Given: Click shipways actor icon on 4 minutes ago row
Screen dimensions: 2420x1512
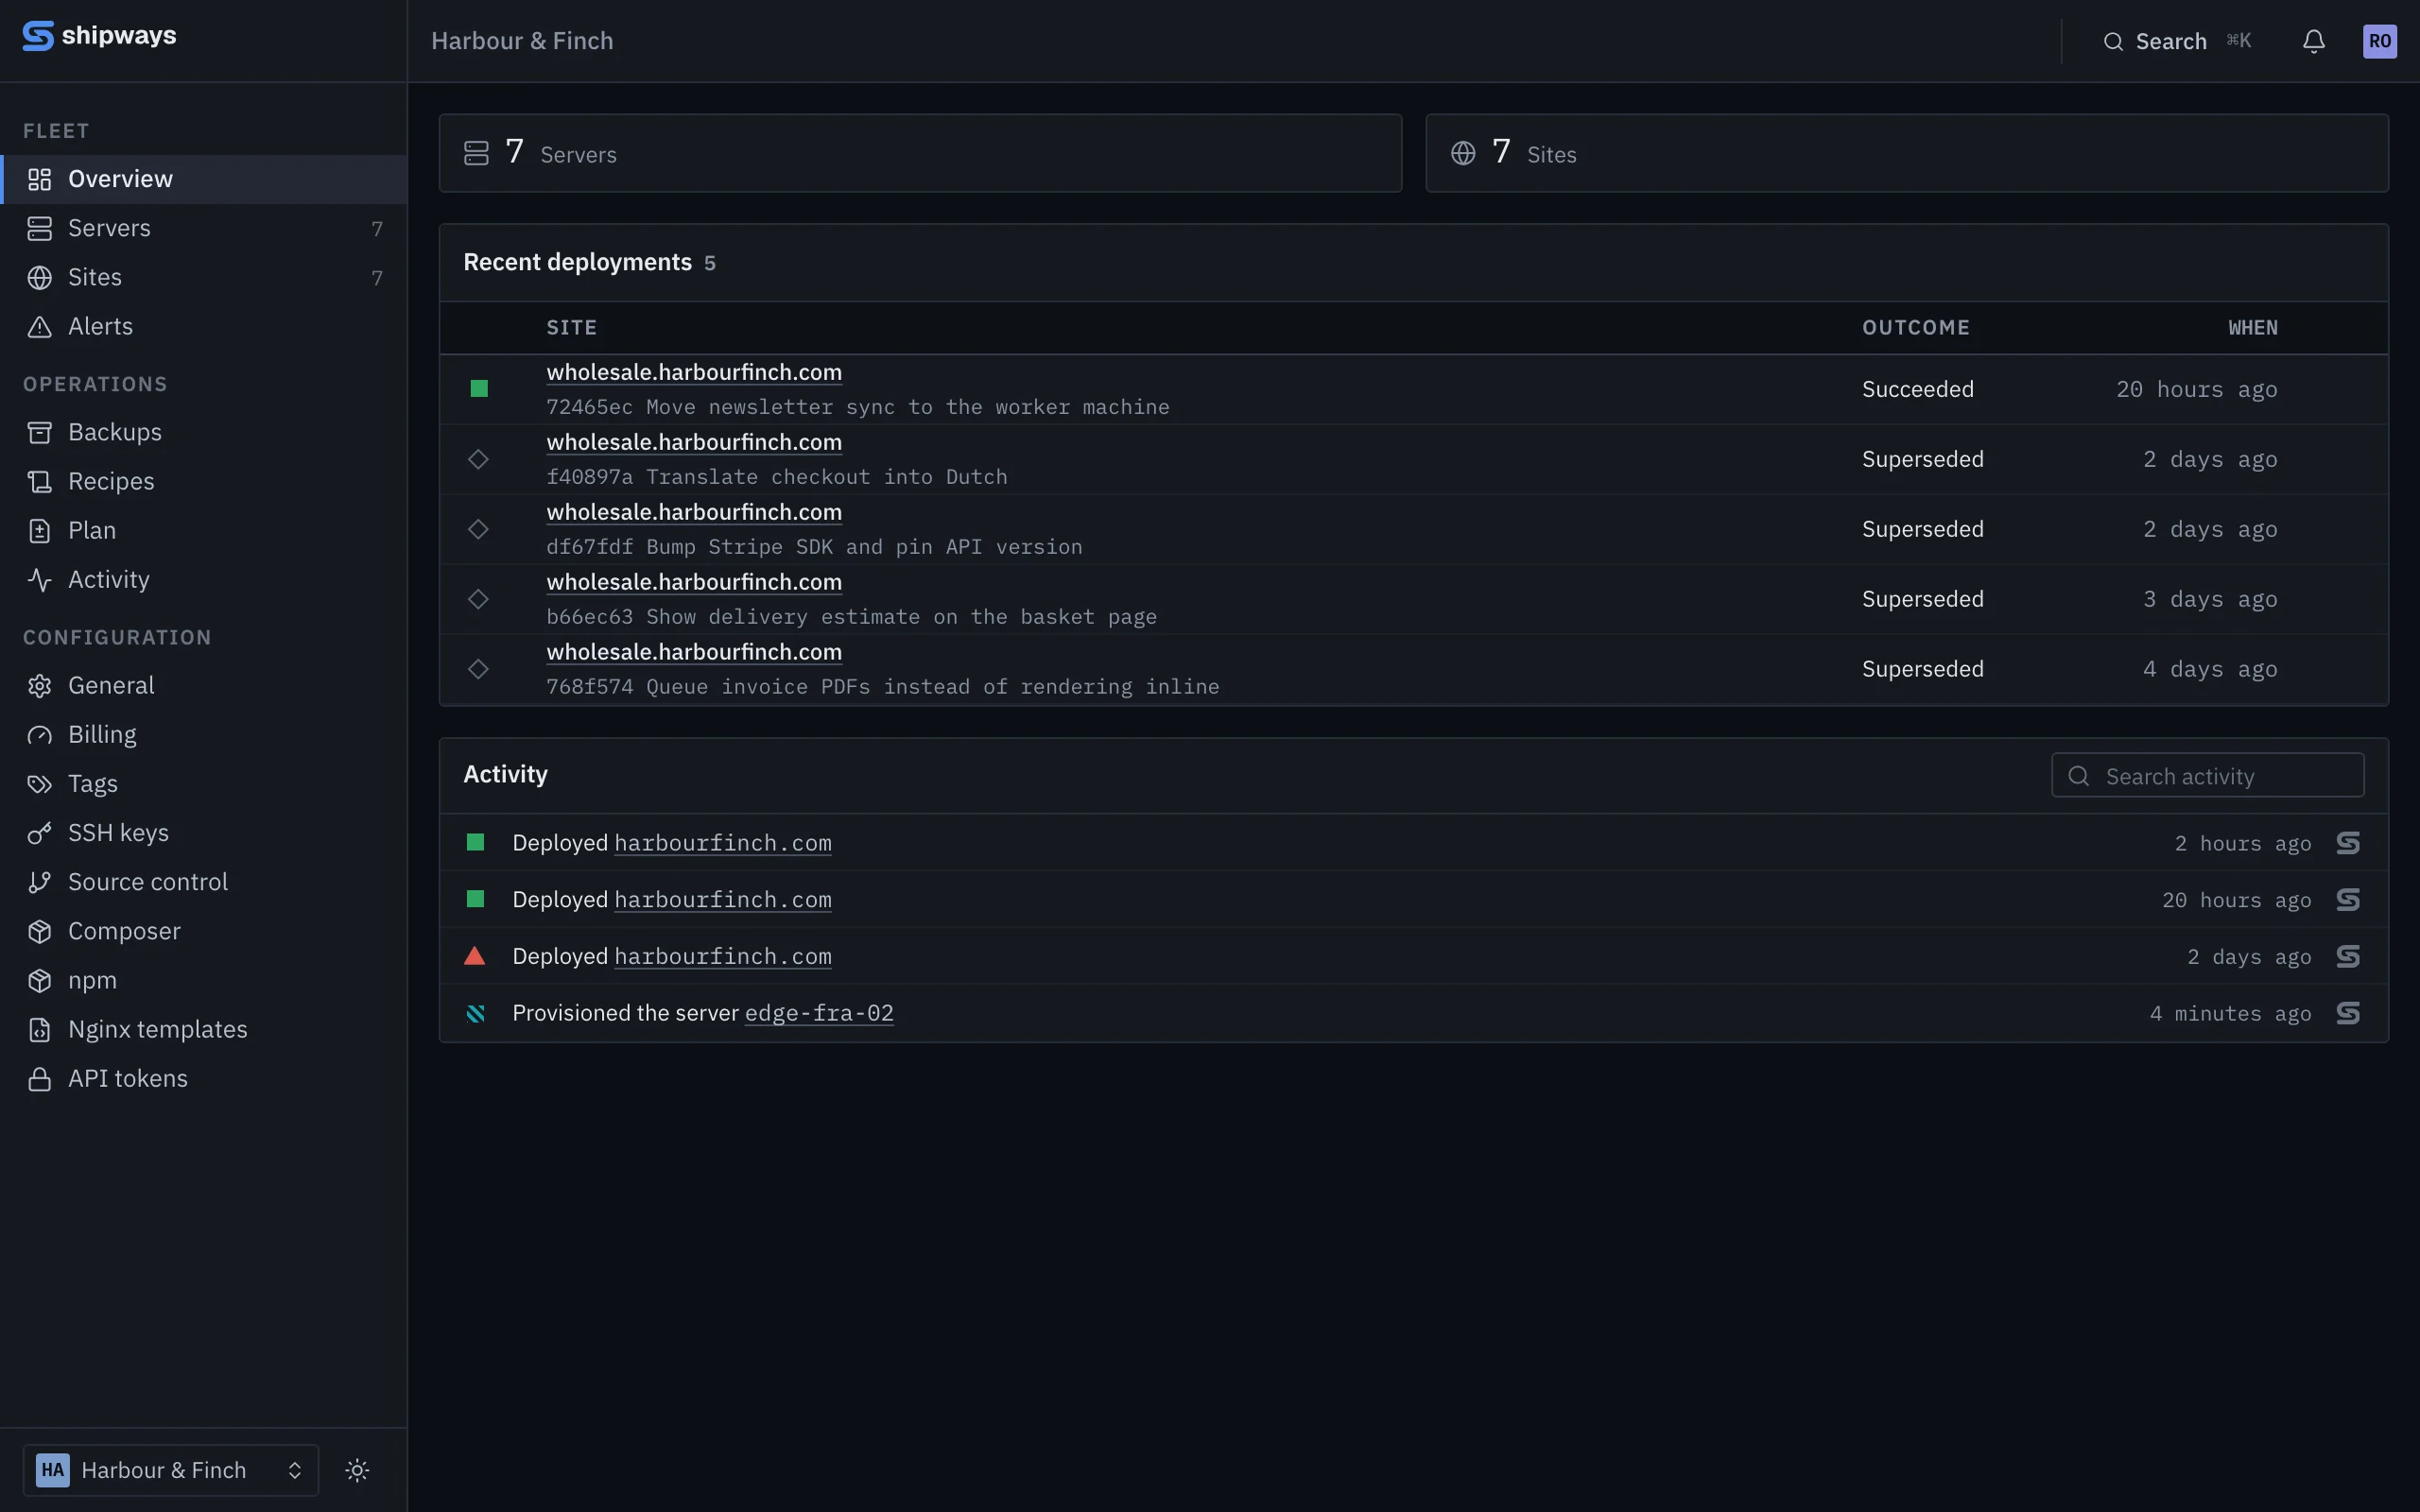Looking at the screenshot, I should [2348, 1013].
